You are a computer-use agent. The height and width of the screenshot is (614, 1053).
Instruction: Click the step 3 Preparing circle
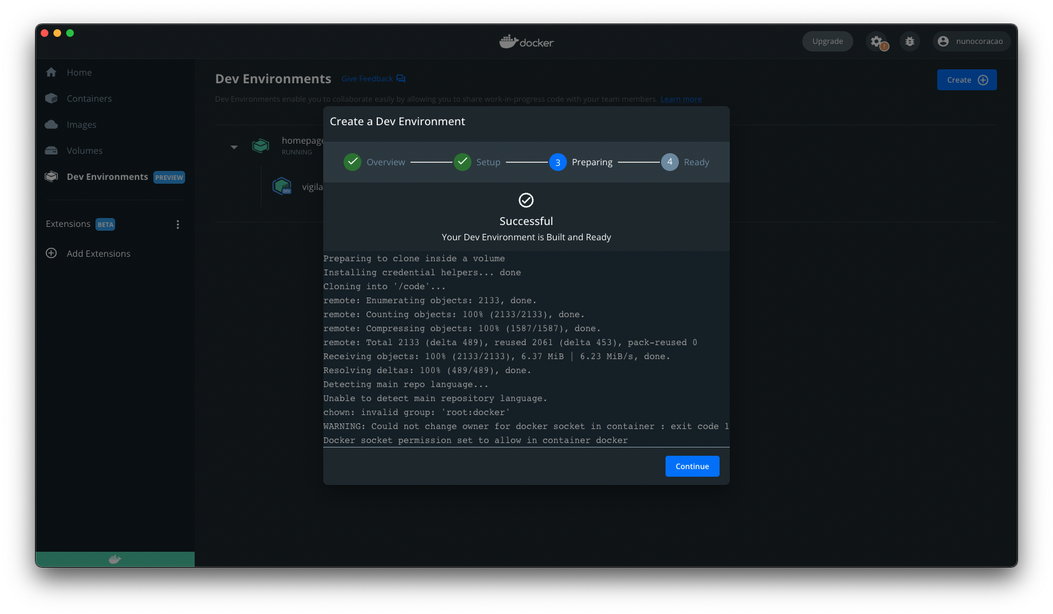(558, 162)
